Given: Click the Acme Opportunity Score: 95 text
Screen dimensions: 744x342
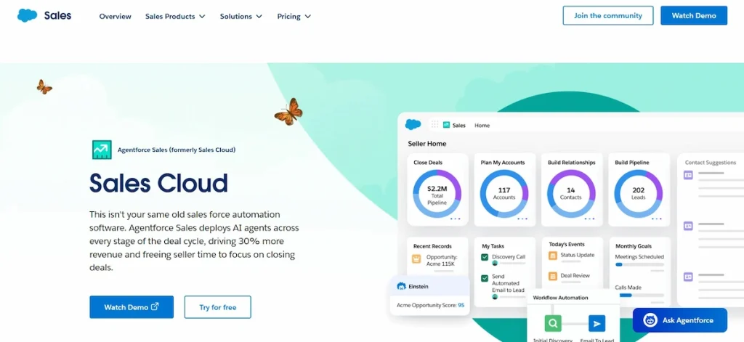Looking at the screenshot, I should click(x=430, y=306).
